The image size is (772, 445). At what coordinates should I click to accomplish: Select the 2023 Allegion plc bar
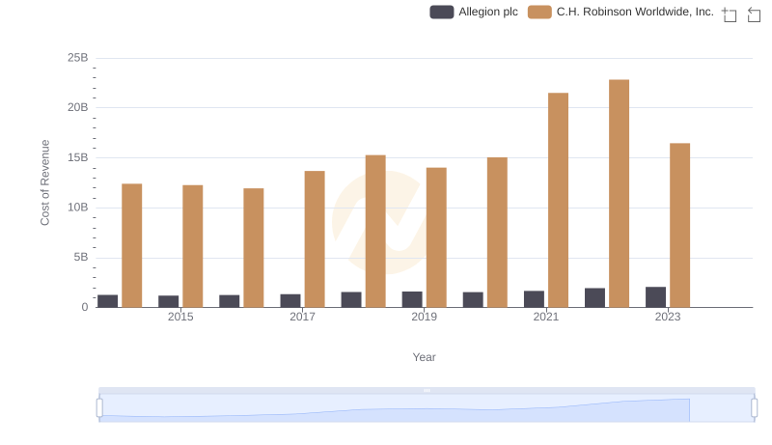(x=656, y=297)
